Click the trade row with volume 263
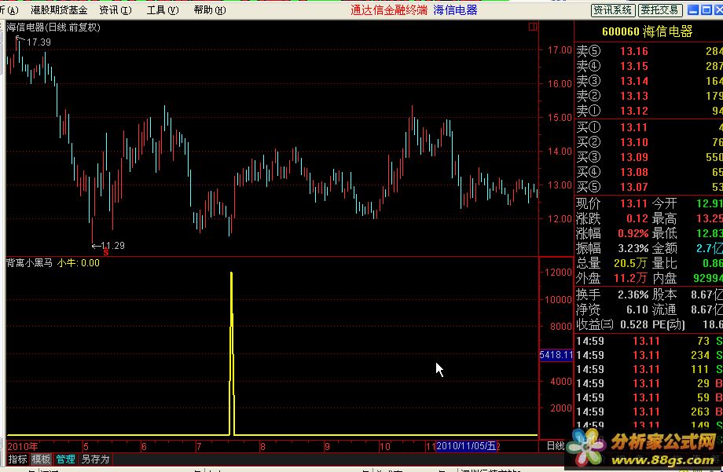Image resolution: width=723 pixels, height=472 pixels. 649,412
